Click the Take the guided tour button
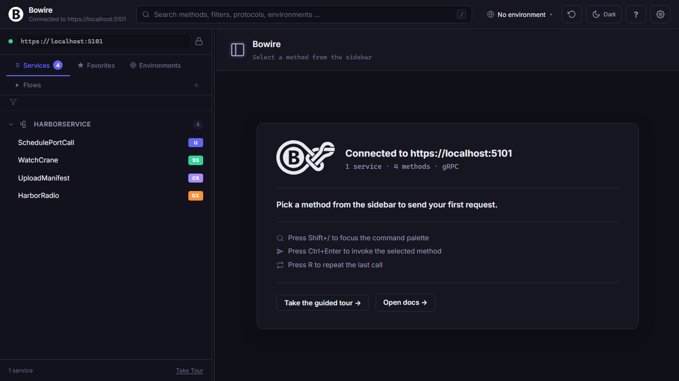The width and height of the screenshot is (679, 381). pos(323,303)
